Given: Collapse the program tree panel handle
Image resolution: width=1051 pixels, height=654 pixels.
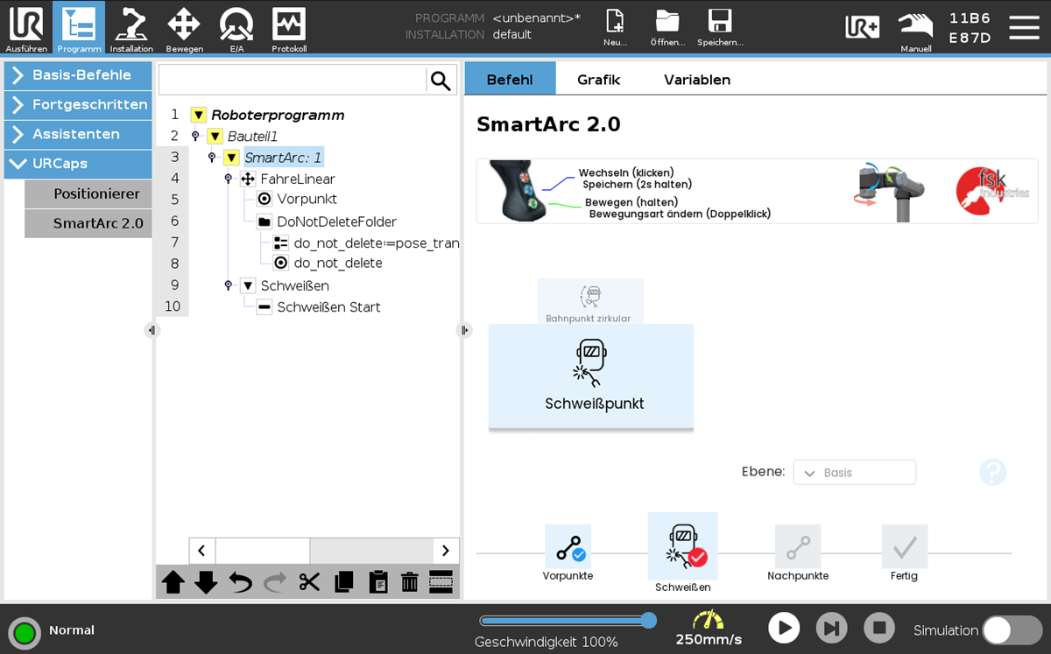Looking at the screenshot, I should (x=464, y=330).
